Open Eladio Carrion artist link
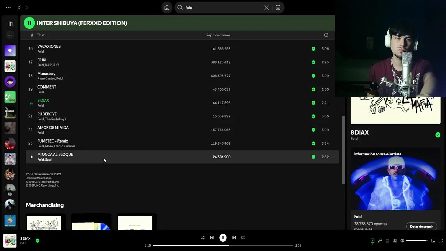446x251 pixels. point(64,146)
